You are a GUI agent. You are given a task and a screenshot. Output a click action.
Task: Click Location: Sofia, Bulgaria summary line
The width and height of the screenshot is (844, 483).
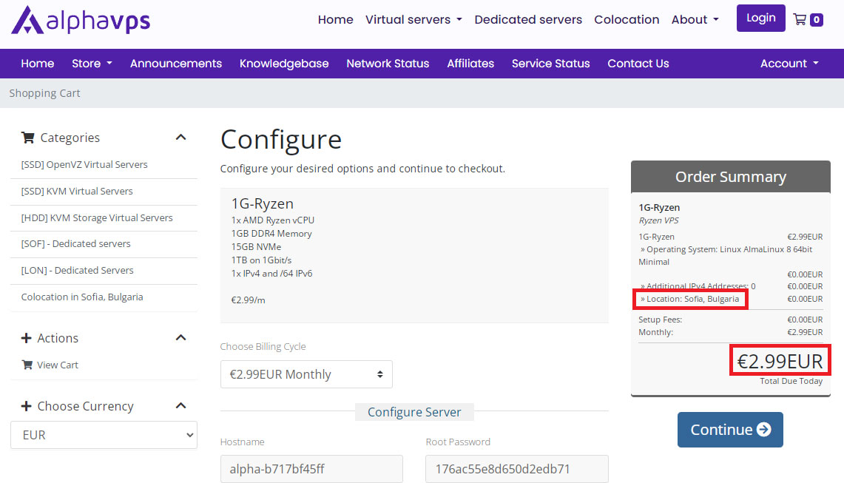coord(690,299)
